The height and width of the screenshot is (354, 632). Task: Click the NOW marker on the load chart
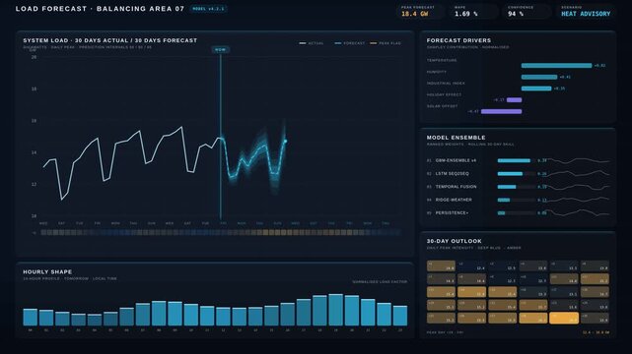pyautogui.click(x=220, y=50)
